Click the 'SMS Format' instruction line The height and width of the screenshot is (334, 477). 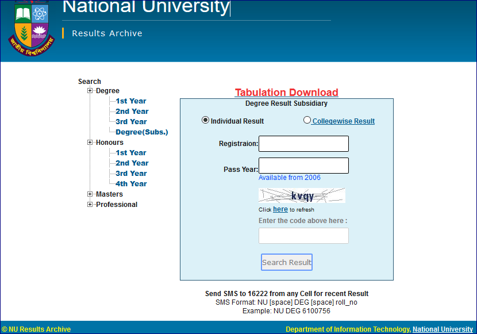click(x=286, y=302)
